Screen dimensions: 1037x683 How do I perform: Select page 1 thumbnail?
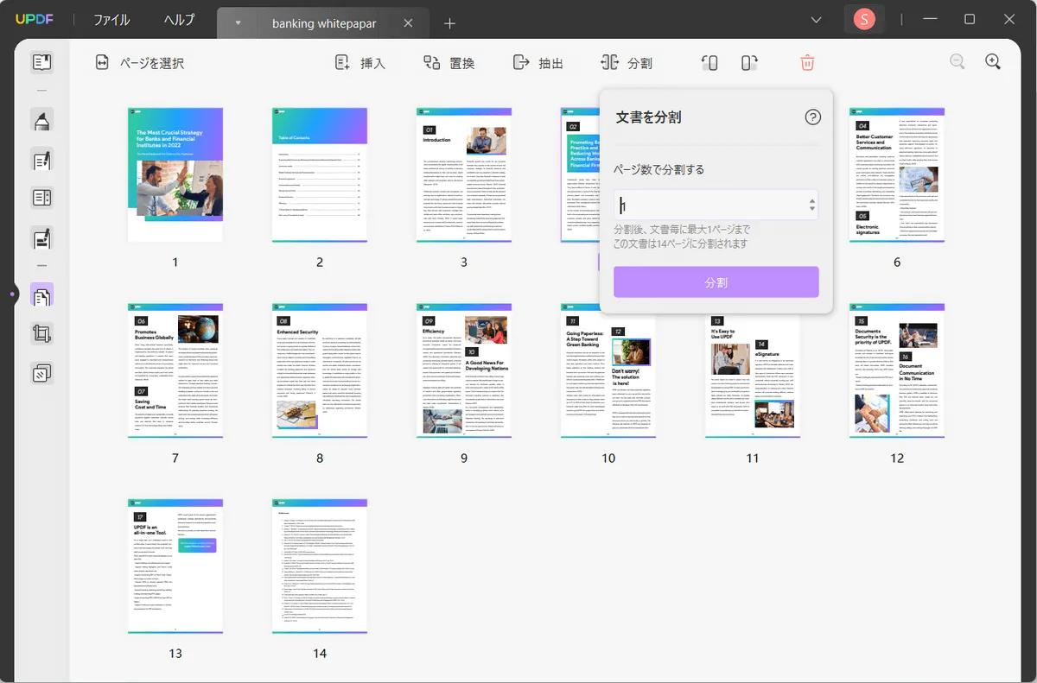[175, 175]
